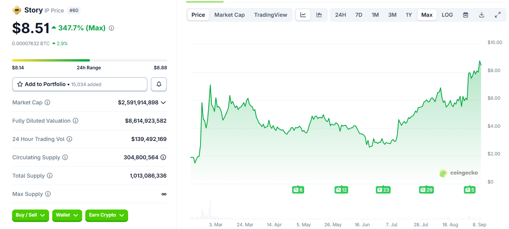Switch to candlestick chart icon
The height and width of the screenshot is (229, 509).
coord(319,15)
